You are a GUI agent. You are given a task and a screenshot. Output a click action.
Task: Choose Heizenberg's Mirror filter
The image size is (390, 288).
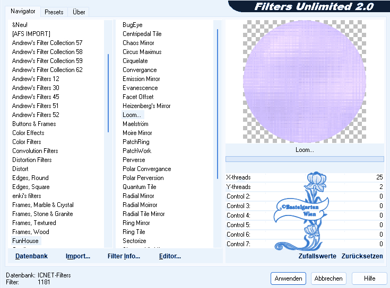pos(146,106)
